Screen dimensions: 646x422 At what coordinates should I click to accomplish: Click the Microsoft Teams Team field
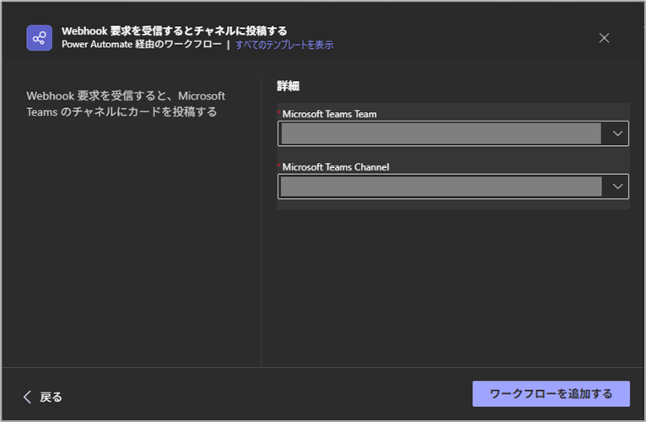(x=453, y=133)
